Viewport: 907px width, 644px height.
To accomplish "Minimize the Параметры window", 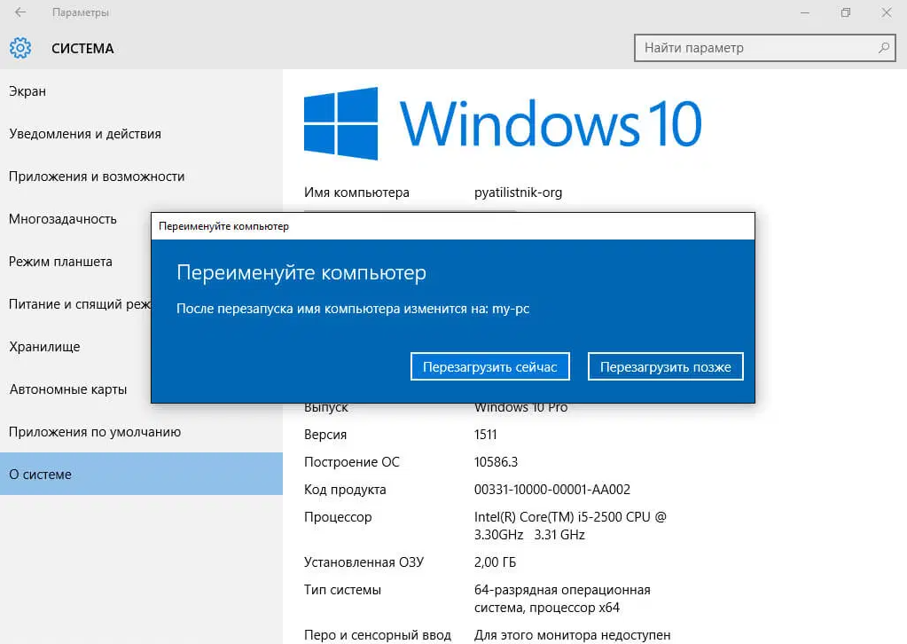I will (805, 12).
